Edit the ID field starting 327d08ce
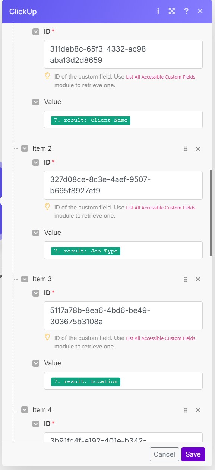 123,185
